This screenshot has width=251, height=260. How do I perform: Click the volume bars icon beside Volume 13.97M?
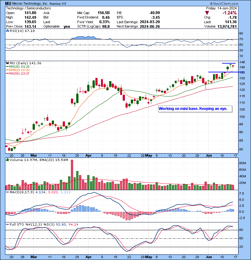7,160
